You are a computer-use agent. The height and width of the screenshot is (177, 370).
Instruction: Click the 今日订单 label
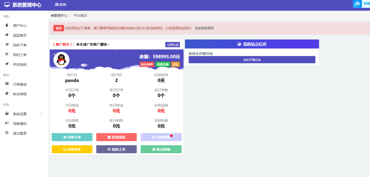(x=72, y=90)
